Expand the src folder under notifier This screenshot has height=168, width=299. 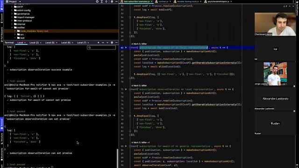pos(15,35)
